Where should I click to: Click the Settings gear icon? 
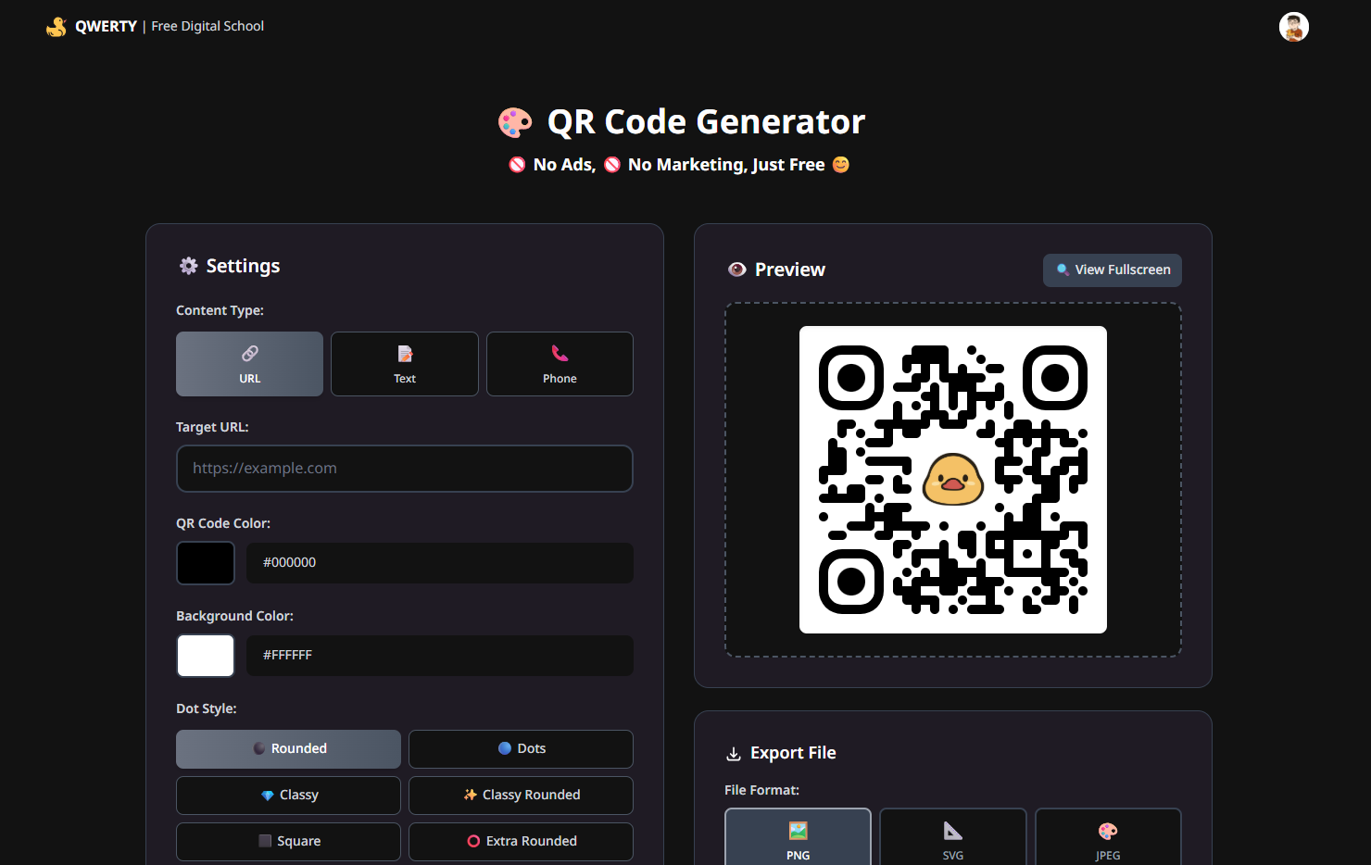point(188,266)
